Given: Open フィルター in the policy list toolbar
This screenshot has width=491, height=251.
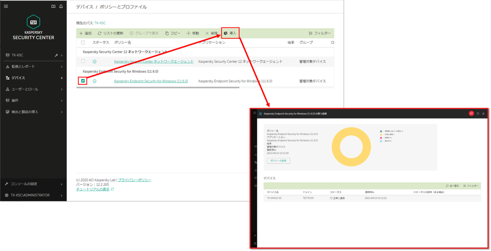Looking at the screenshot, I should [320, 33].
